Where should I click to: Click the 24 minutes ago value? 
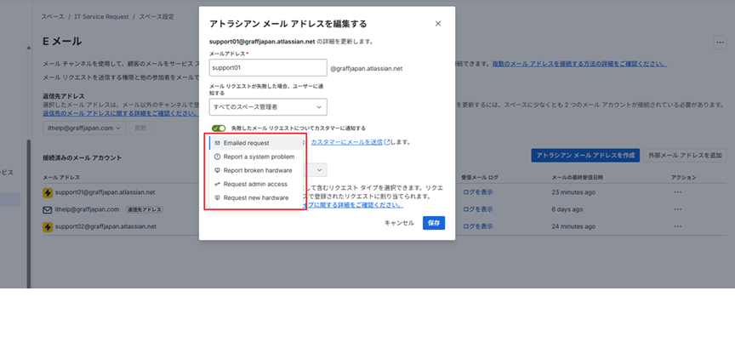coord(573,226)
